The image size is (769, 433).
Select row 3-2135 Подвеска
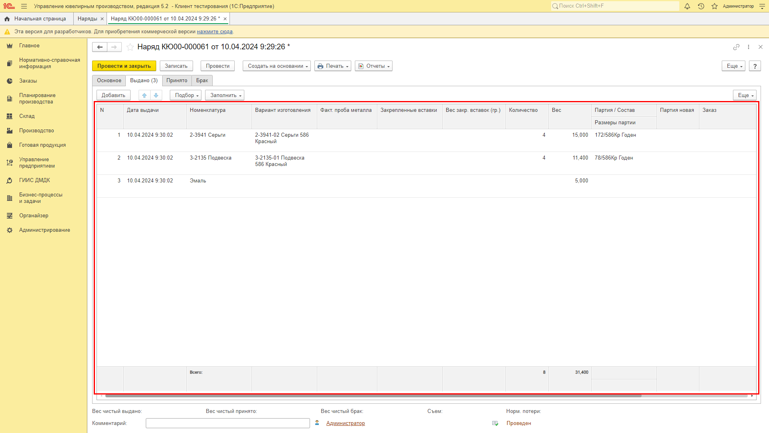[x=426, y=163]
